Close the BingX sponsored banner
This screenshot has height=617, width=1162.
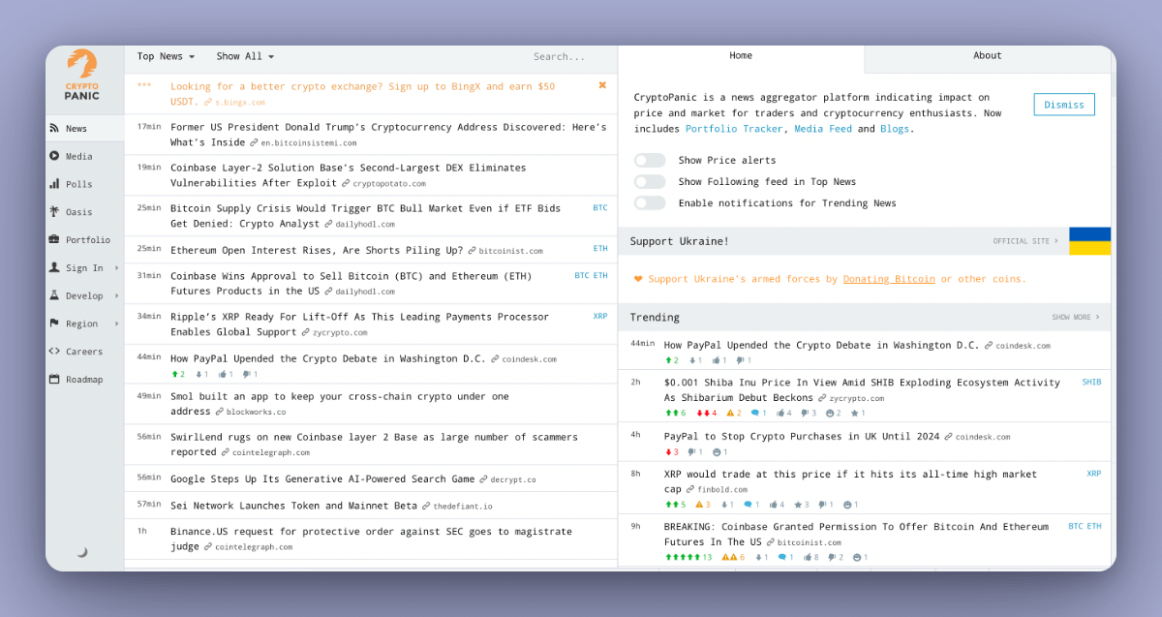(602, 85)
